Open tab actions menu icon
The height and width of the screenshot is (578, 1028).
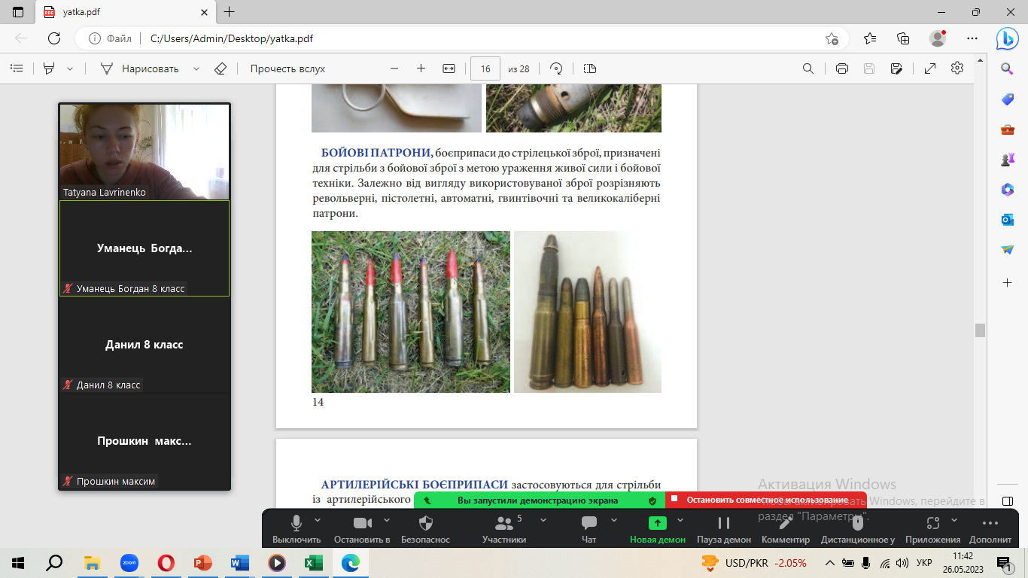(x=18, y=12)
